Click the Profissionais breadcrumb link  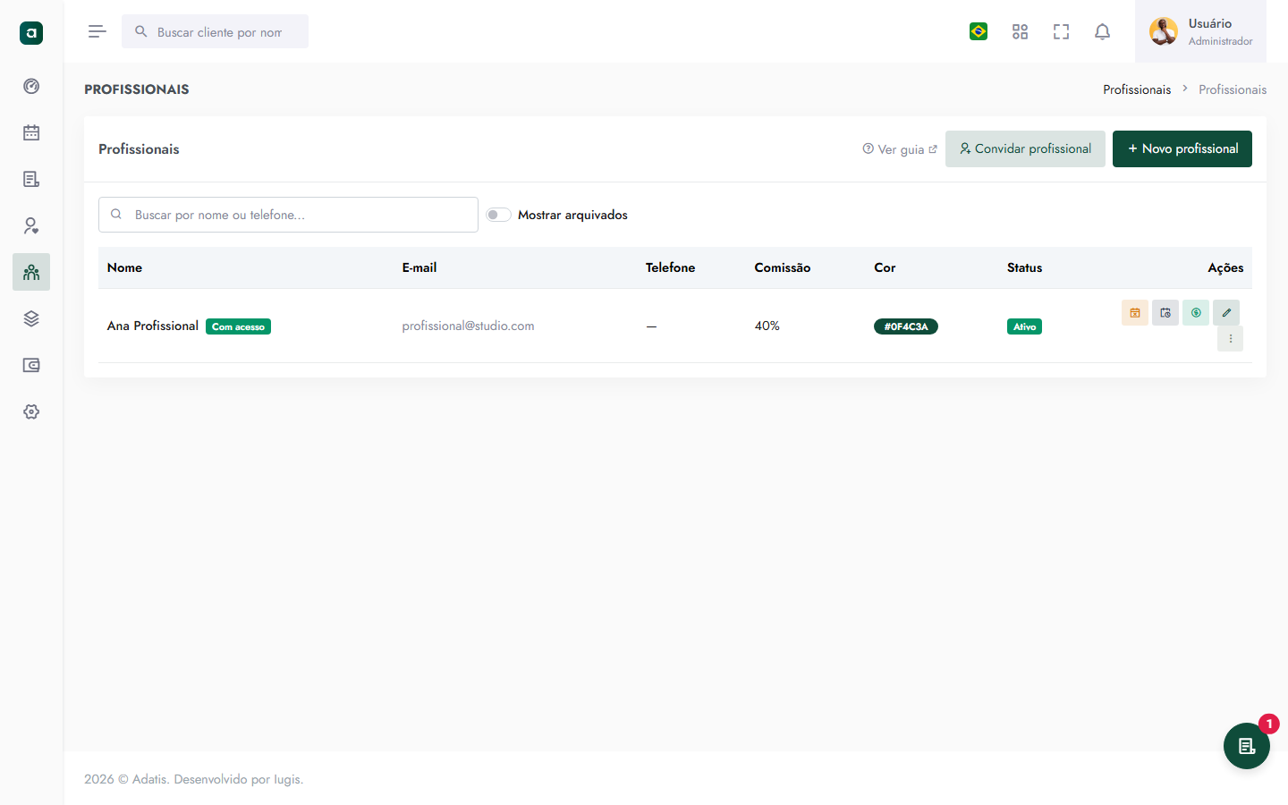click(1137, 89)
